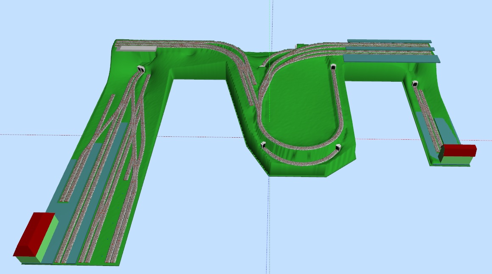Select the gray platform slab at top-left
The width and height of the screenshot is (492, 274).
[136, 49]
